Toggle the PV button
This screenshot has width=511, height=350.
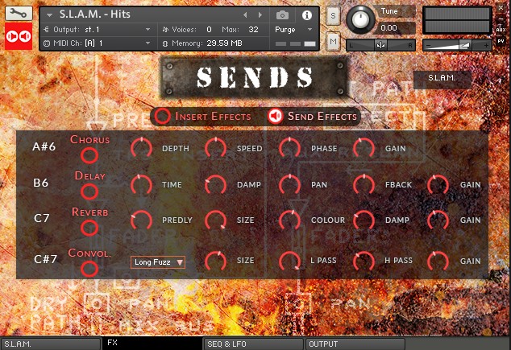click(501, 41)
